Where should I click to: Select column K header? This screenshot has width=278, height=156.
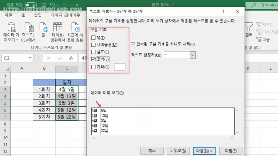point(248,68)
